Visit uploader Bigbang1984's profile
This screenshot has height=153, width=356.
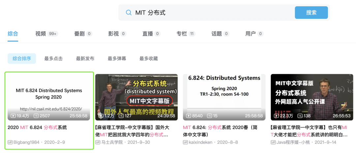click(26, 142)
